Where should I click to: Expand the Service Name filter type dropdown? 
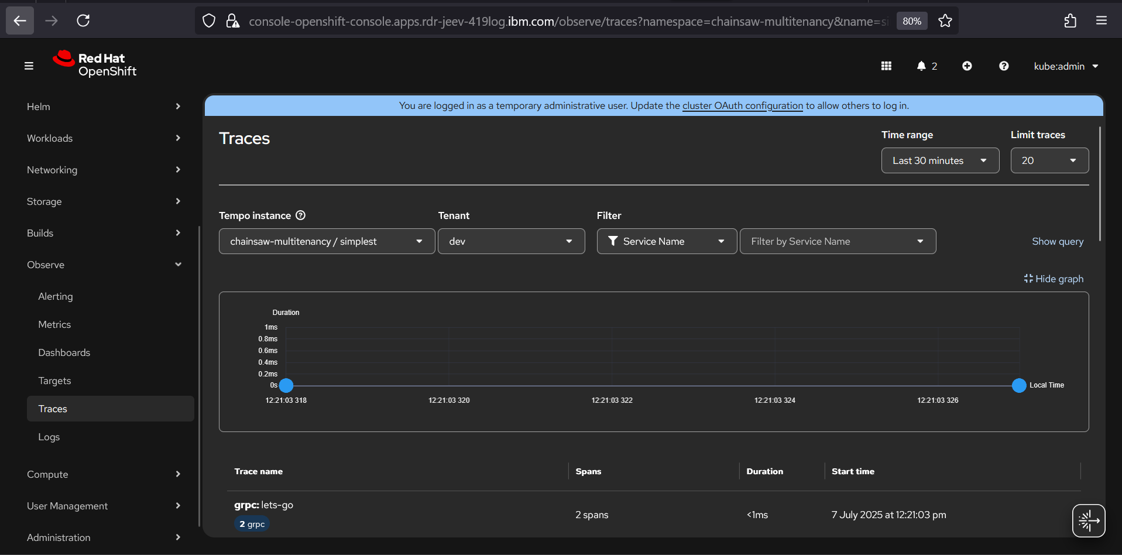(666, 241)
